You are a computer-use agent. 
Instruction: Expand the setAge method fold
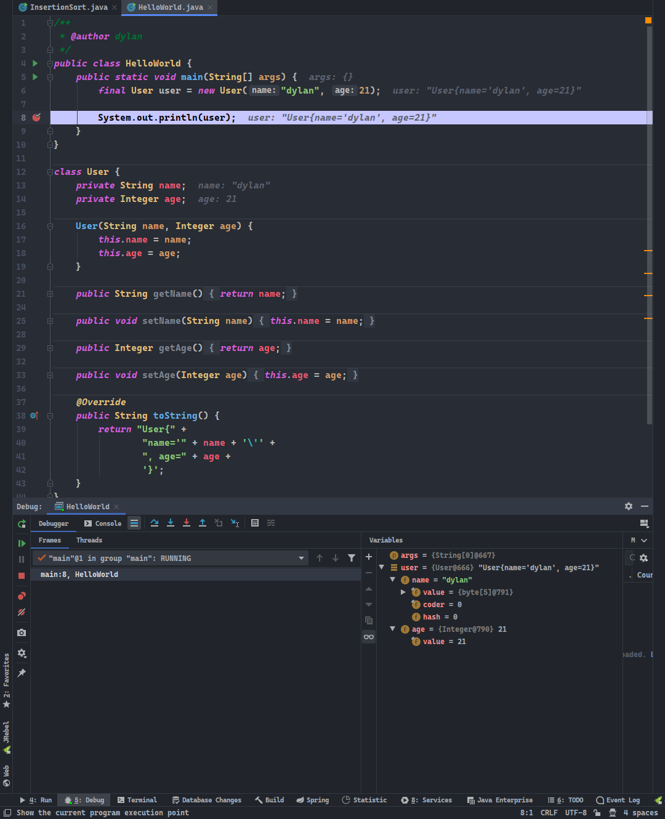tap(50, 375)
